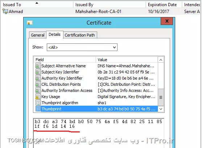The width and height of the screenshot is (202, 148).
Task: Click the 0b 2e 31 c2 value cell
Action: [126, 72]
